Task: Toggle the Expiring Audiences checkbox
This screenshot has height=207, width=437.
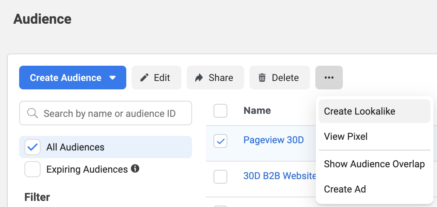Action: 33,169
